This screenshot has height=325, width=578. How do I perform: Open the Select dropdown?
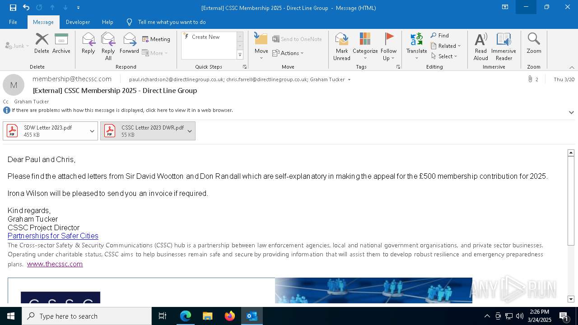click(444, 56)
